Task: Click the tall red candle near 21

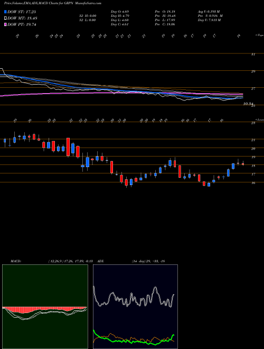Action: pyautogui.click(x=68, y=147)
